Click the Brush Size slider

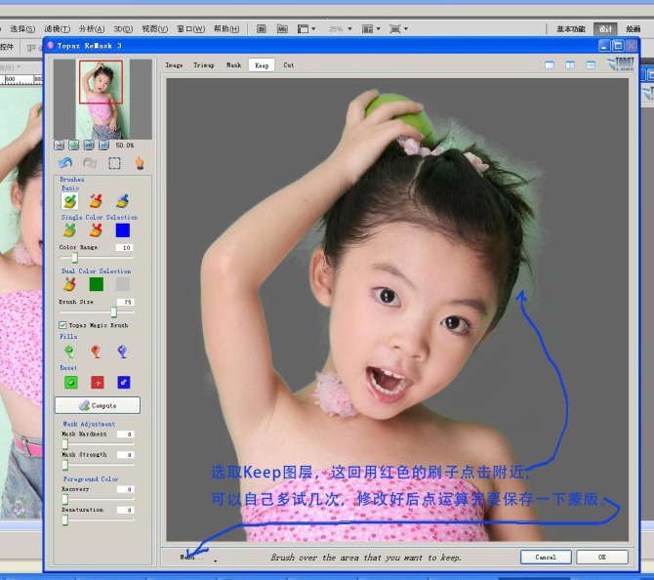click(x=99, y=312)
